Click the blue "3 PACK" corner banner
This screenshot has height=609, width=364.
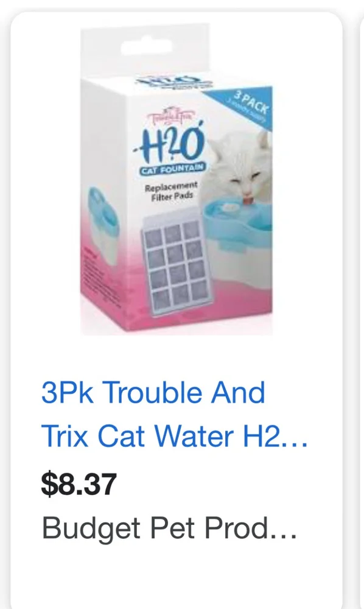tap(248, 104)
